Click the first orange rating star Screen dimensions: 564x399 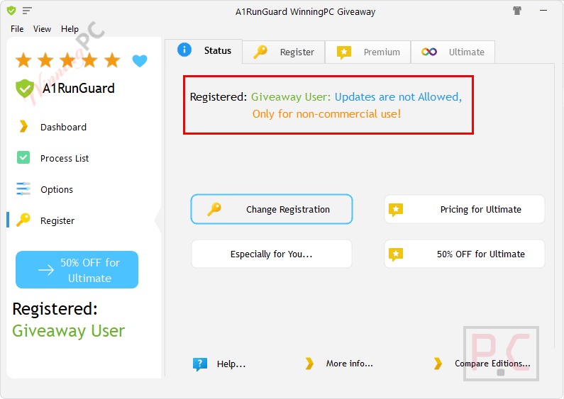click(x=23, y=60)
